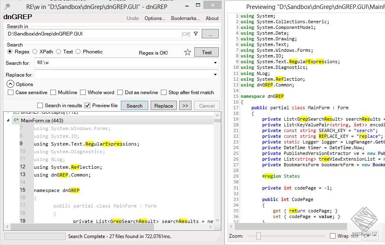Viewport: 385px width, 245px height.
Task: Click the Replace button
Action: (x=164, y=106)
